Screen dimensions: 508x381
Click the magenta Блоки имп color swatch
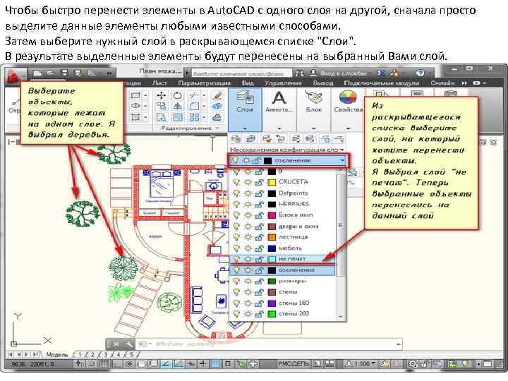click(x=272, y=215)
